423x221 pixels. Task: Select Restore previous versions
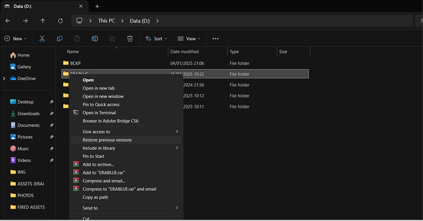tap(126, 140)
